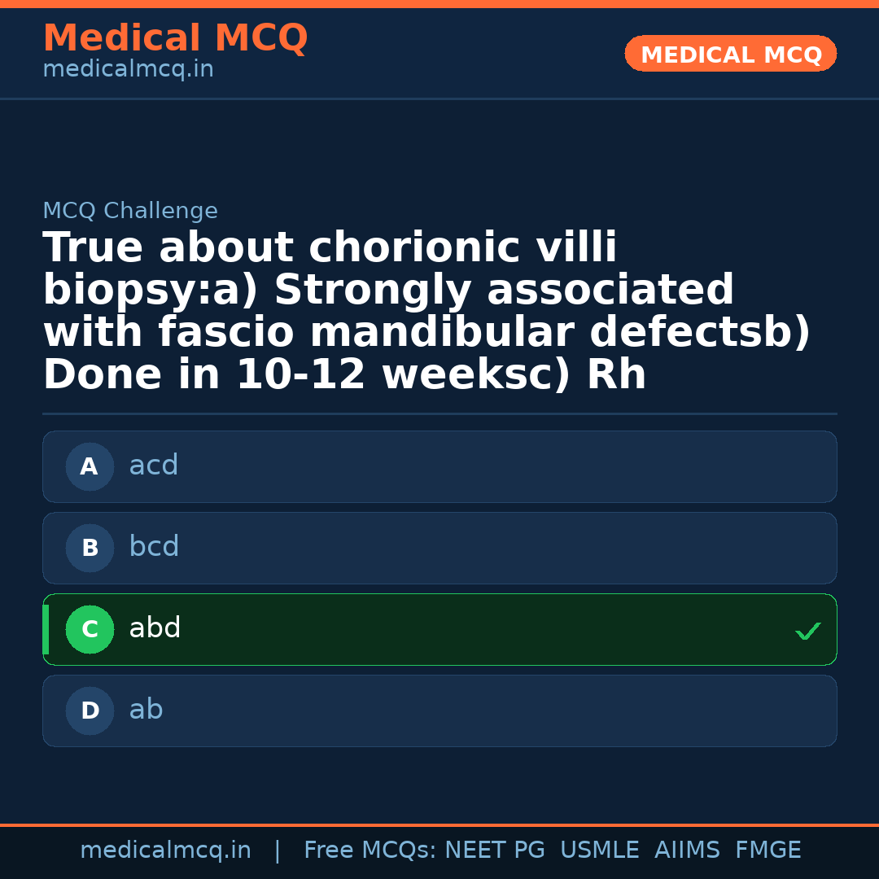The width and height of the screenshot is (879, 879).
Task: Choose the answer text 'acd'
Action: click(x=153, y=466)
